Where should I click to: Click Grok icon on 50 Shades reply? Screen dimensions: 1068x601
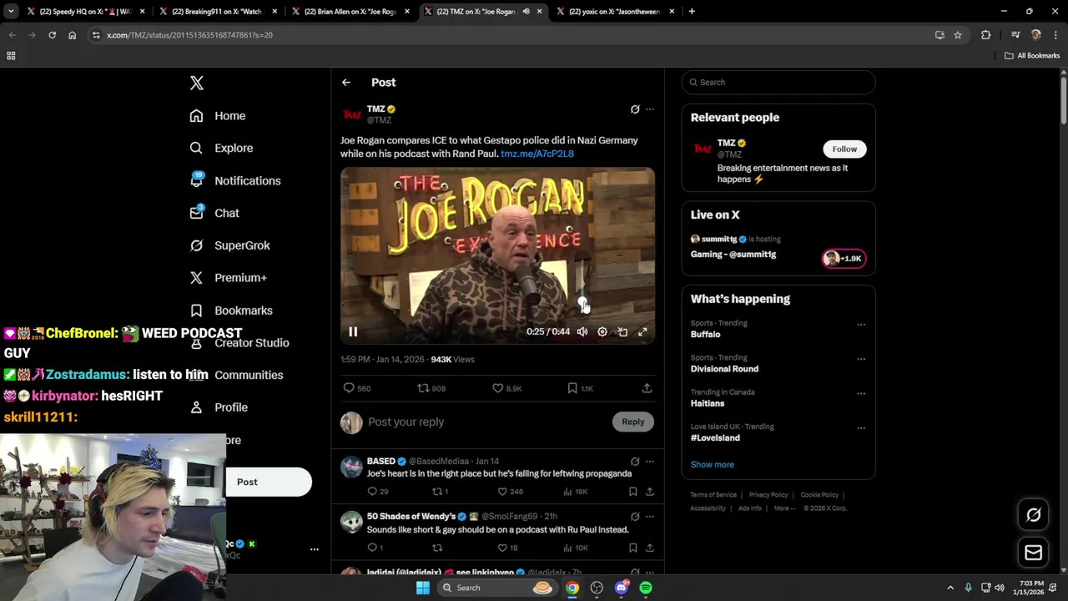click(x=635, y=517)
